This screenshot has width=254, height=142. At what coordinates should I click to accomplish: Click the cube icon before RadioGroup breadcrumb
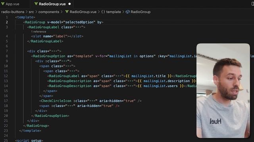128,12
